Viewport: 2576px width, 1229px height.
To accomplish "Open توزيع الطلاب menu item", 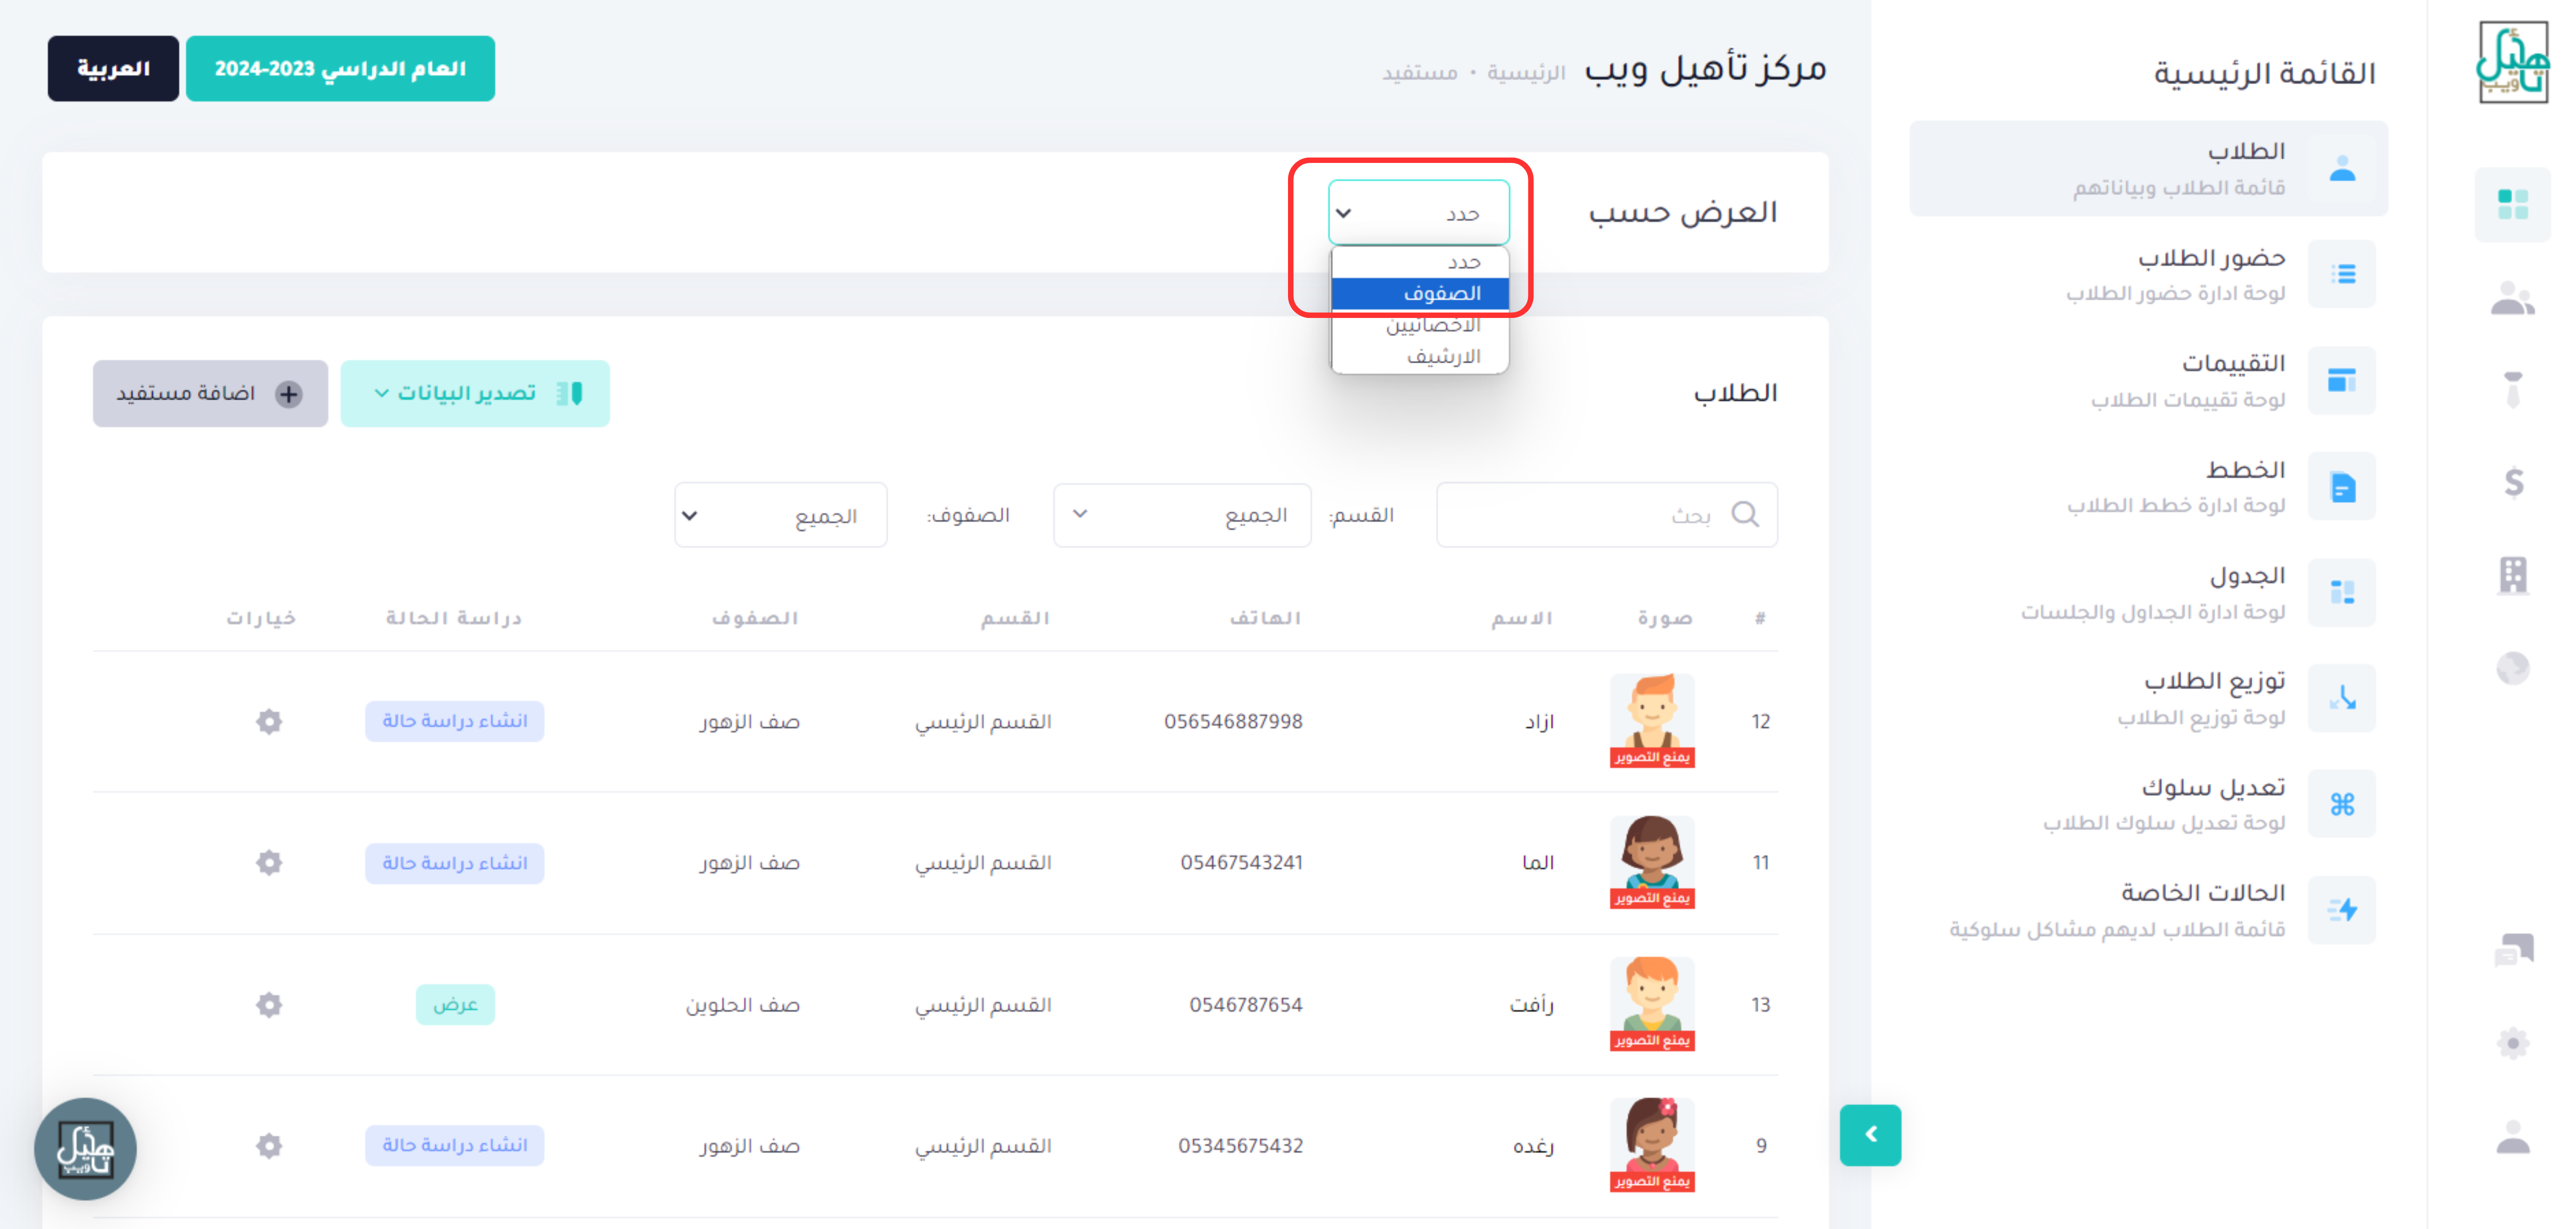I will point(2149,698).
